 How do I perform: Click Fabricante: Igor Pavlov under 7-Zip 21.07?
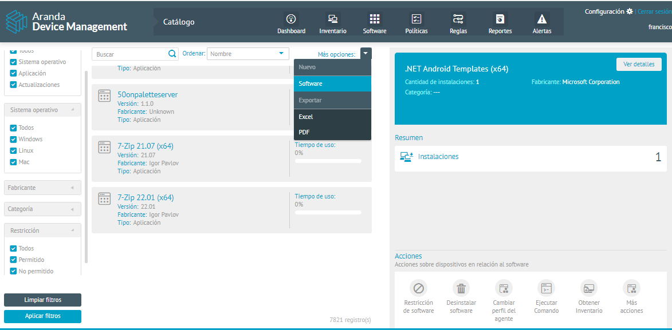pyautogui.click(x=148, y=163)
